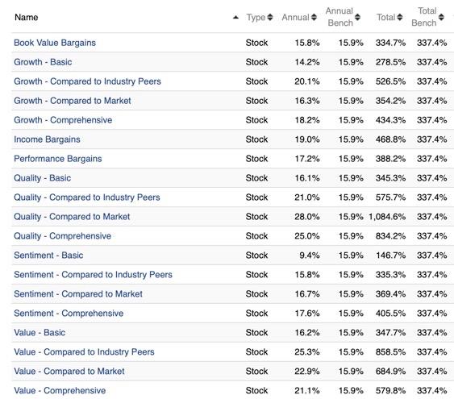Click the Type column sort arrows icon

click(270, 18)
